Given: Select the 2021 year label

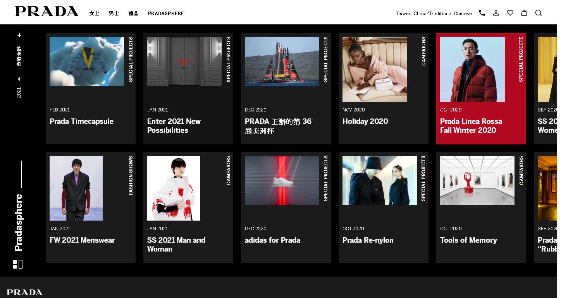Looking at the screenshot, I should [x=19, y=92].
